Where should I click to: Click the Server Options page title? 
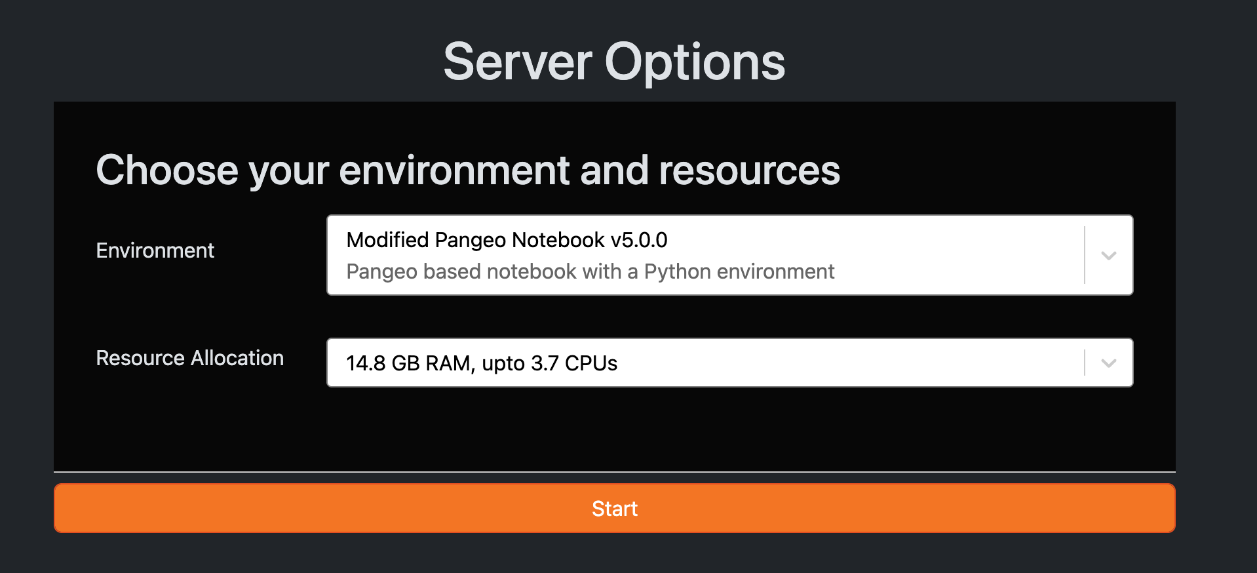pyautogui.click(x=614, y=62)
